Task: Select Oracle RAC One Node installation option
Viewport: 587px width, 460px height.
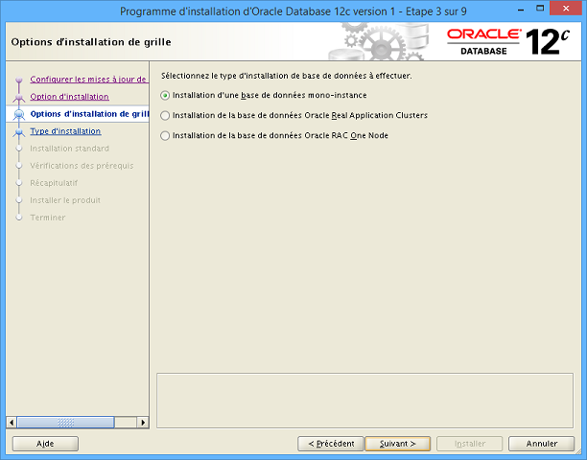Action: (x=165, y=136)
